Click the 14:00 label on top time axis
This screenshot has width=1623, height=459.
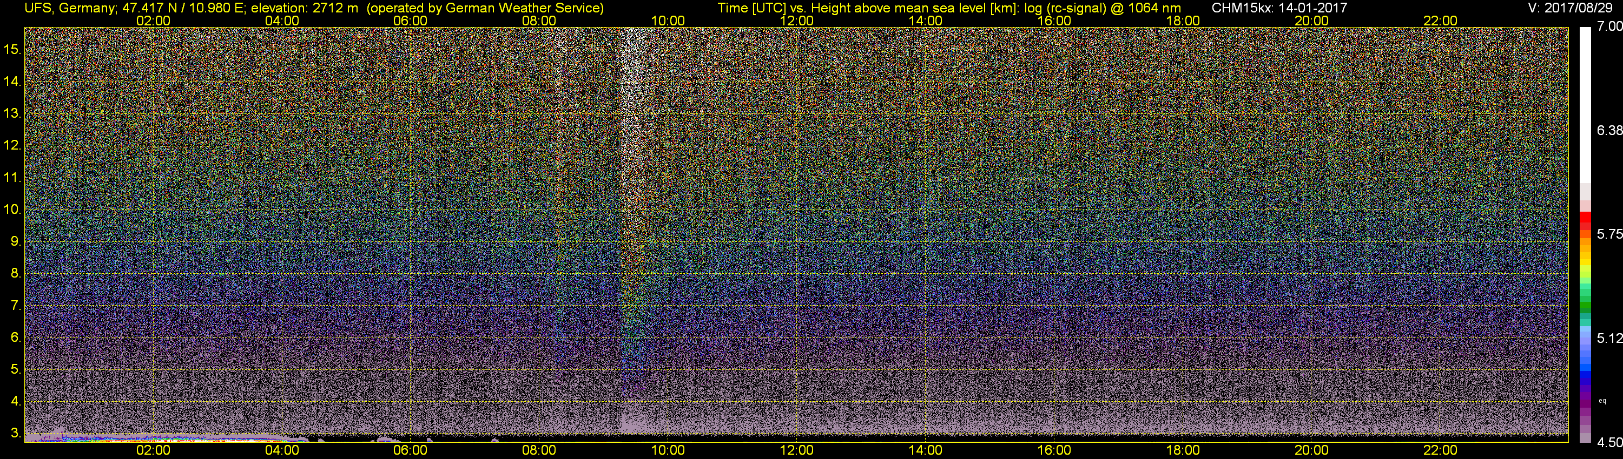[x=926, y=21]
